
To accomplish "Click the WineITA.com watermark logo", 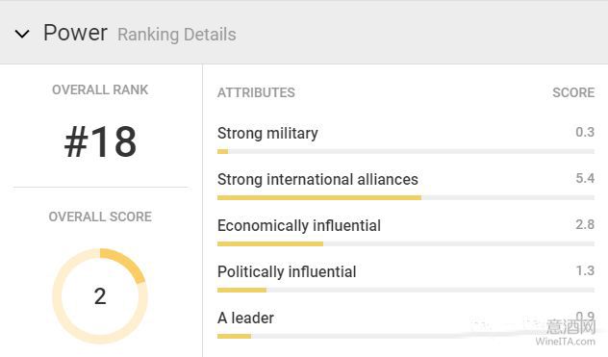I will [x=565, y=333].
